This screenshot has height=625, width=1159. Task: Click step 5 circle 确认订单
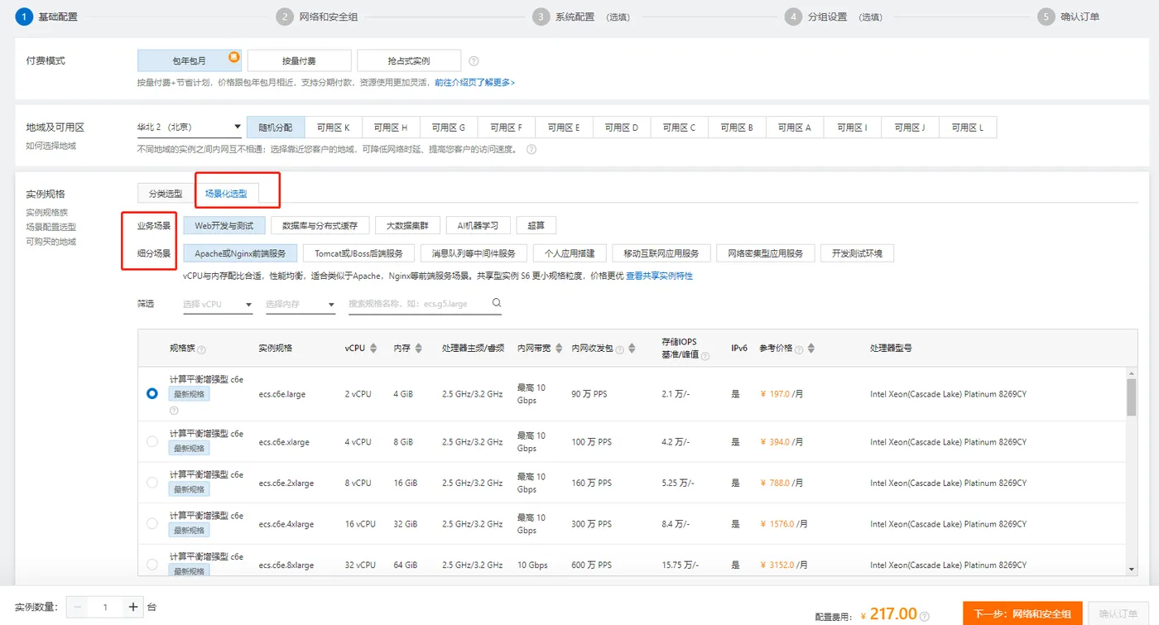[x=1046, y=17]
